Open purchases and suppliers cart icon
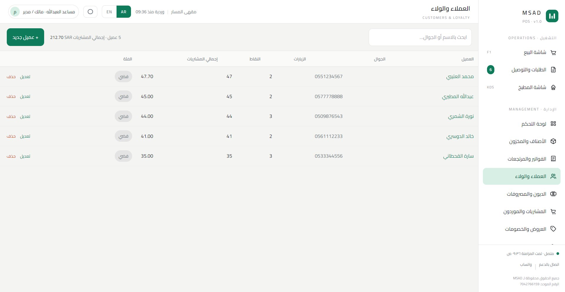 coord(553,211)
